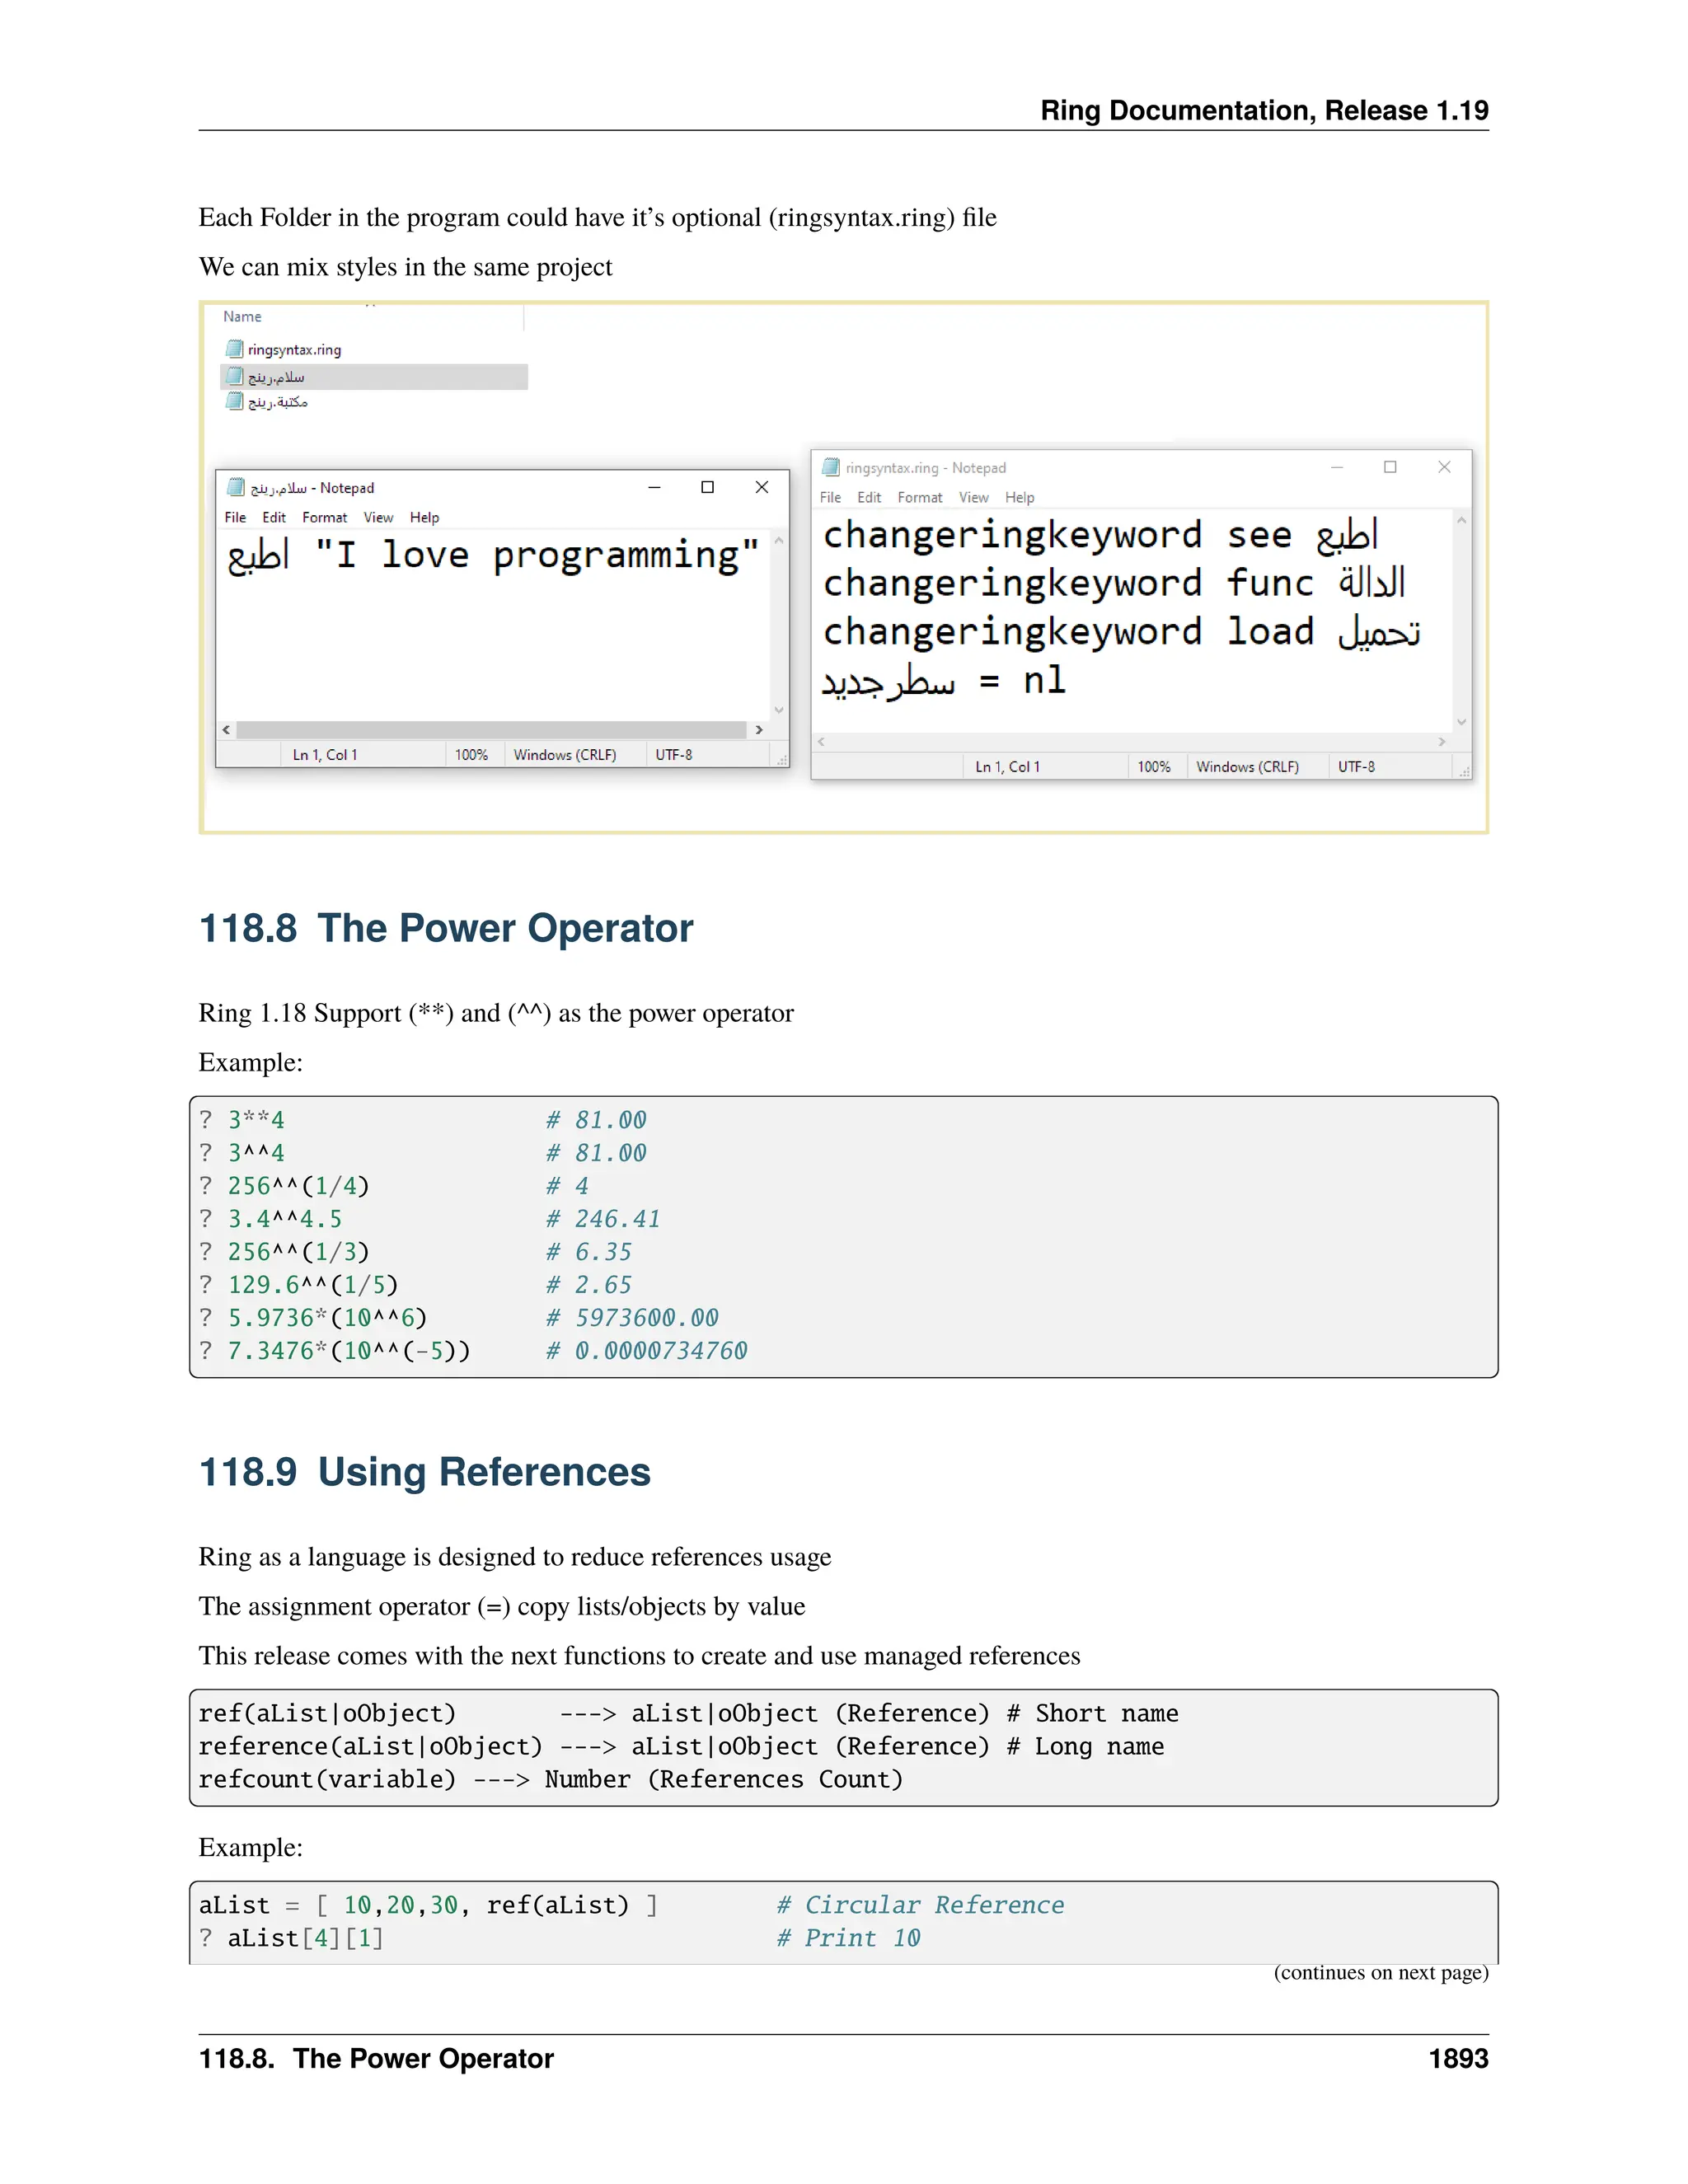Click Ln 1, Col 1 in سلام.رينج status bar
Screen dimensions: 1688x2184
click(x=324, y=755)
